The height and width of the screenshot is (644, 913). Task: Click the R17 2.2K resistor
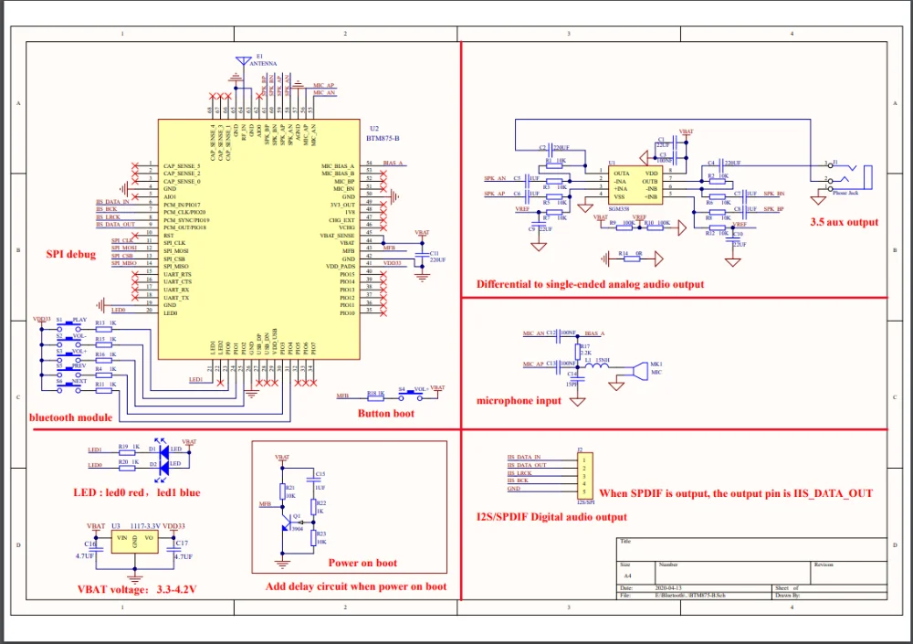(x=577, y=352)
